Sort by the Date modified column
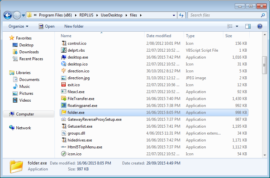Screen dimensions: 270x178 point(159,36)
